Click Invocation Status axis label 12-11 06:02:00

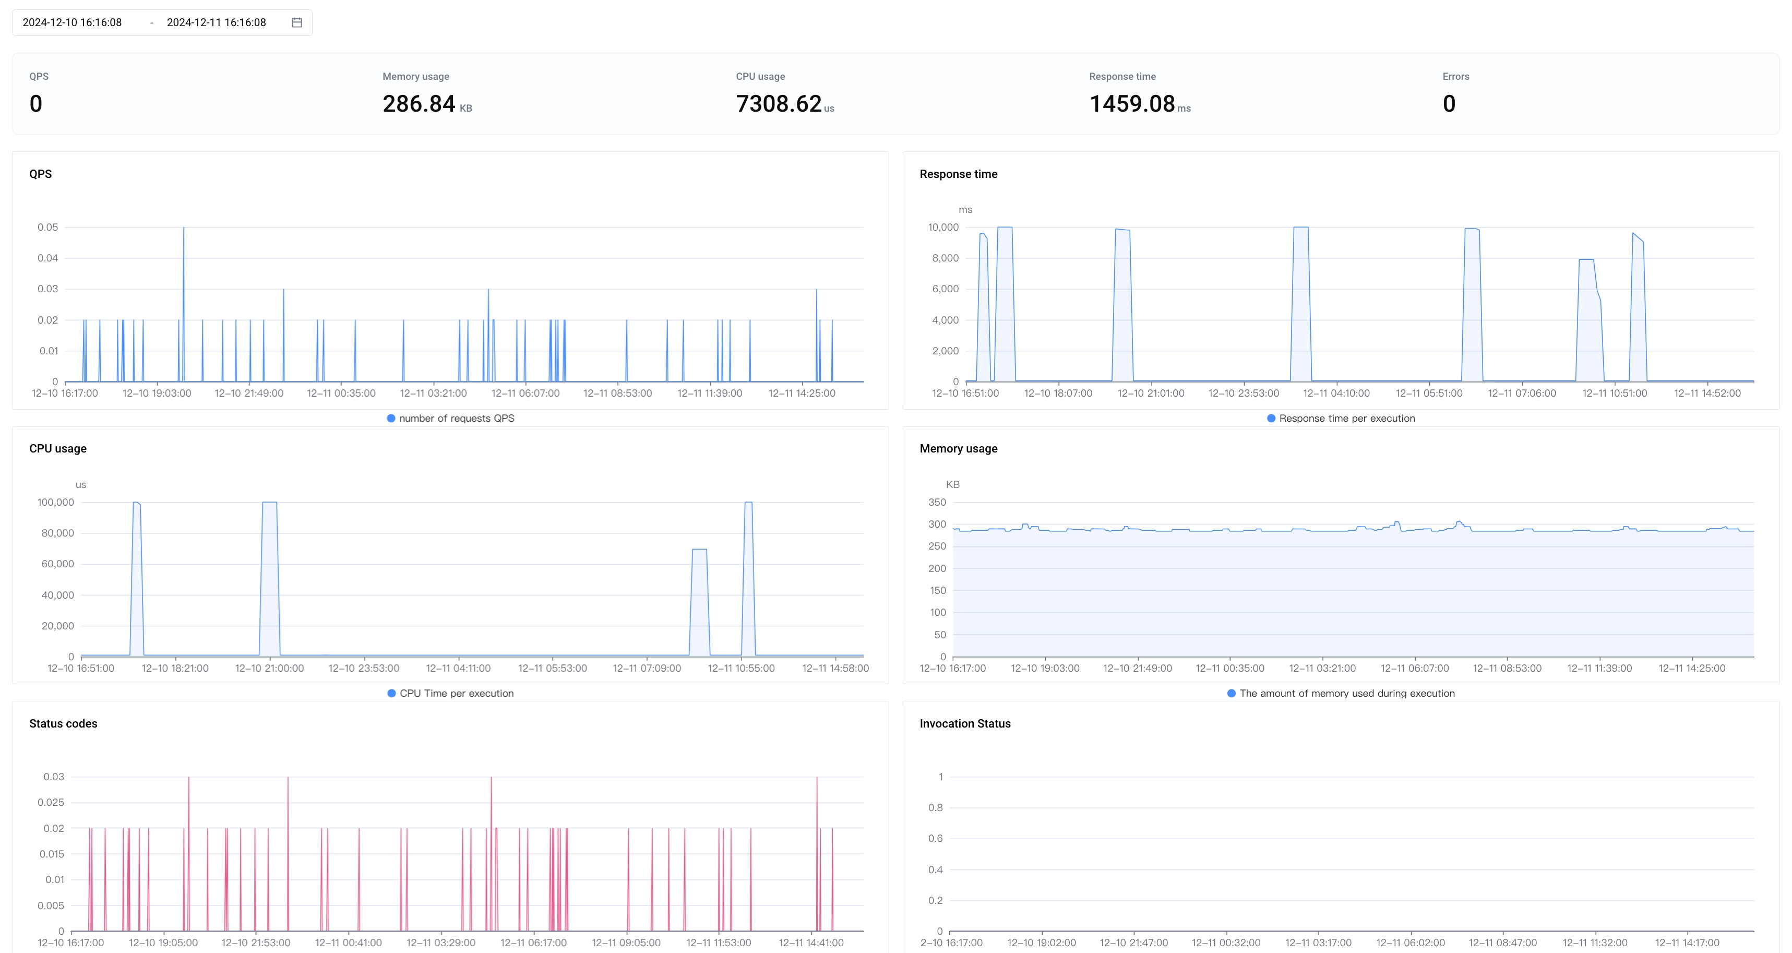[1410, 943]
